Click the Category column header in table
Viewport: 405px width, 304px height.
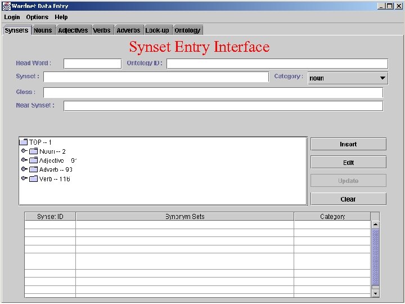(x=332, y=216)
